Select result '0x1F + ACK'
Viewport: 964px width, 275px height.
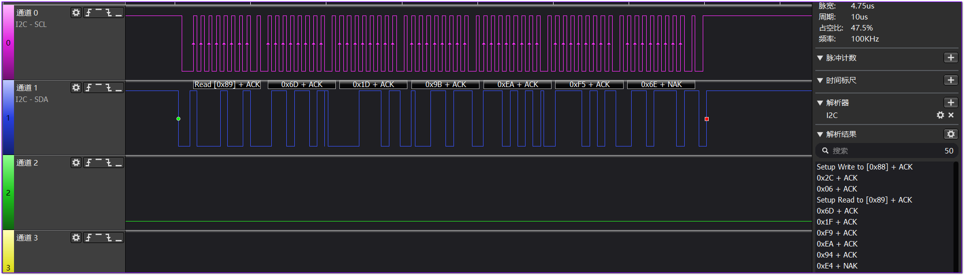point(837,222)
